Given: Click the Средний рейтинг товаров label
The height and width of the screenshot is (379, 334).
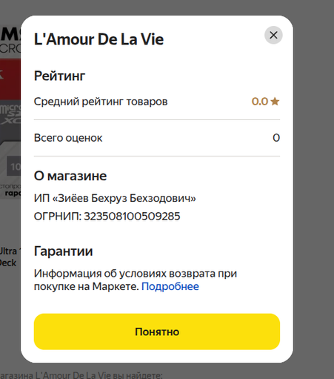Looking at the screenshot, I should click(x=101, y=102).
